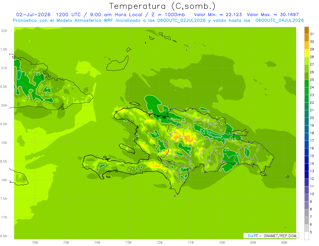Viewport: 319px width, 246px height.
Task: Click the date text "02-Jul-2026"
Action: 33,14
